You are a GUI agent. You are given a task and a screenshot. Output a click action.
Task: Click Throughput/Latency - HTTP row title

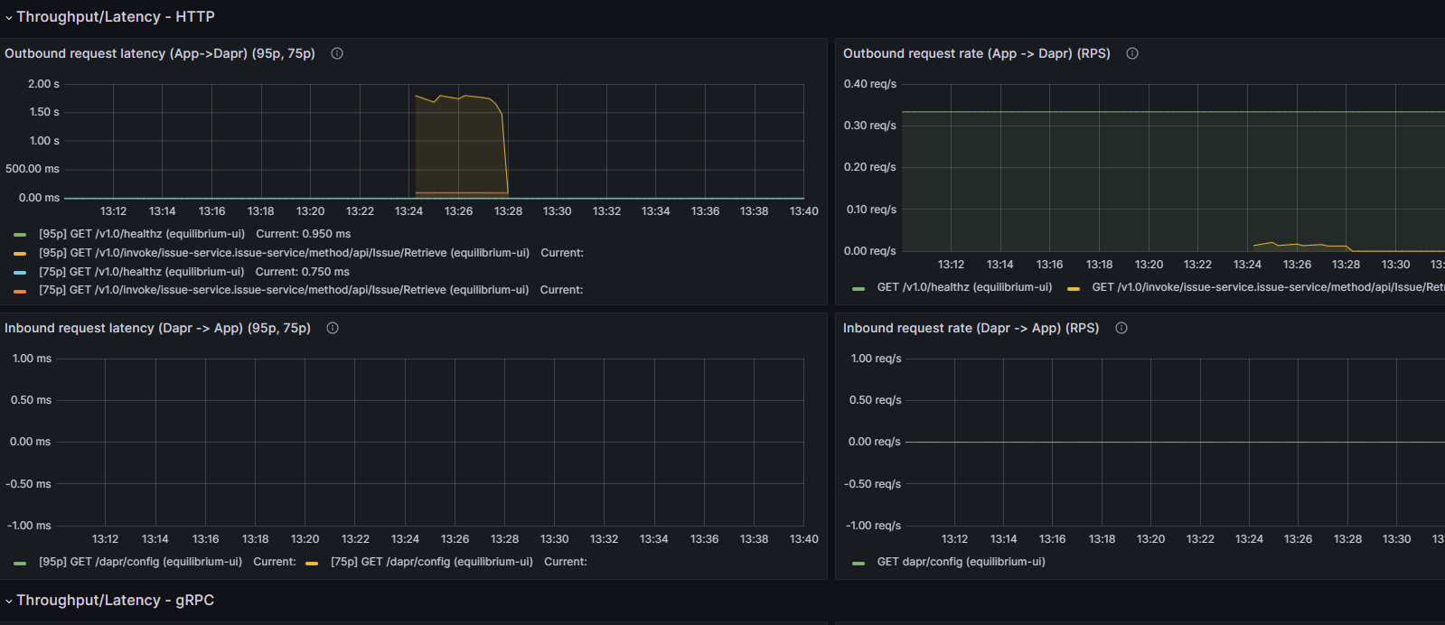[116, 17]
